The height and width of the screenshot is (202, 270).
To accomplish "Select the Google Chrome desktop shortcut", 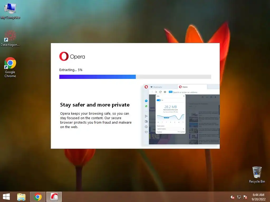I will (10, 67).
